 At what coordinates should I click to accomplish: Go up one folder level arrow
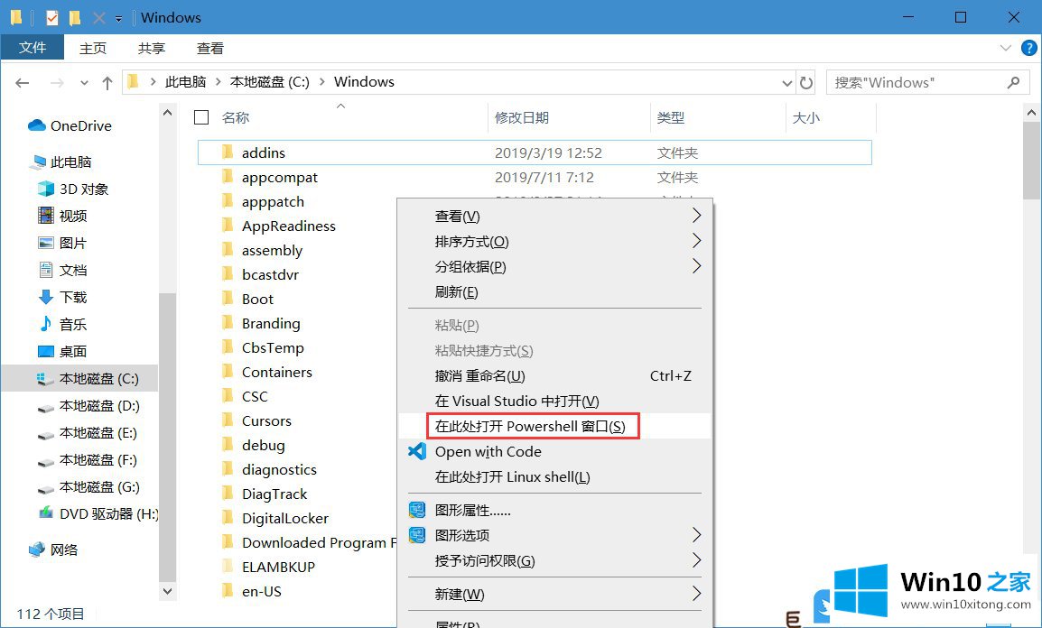107,83
